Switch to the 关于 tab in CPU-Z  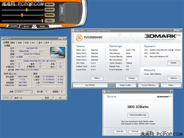pos(47,43)
